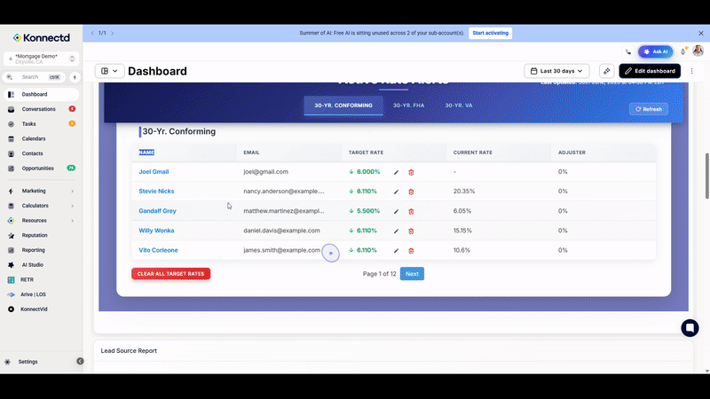The image size is (710, 399).
Task: Click the quick actions lightning icon
Action: click(75, 77)
